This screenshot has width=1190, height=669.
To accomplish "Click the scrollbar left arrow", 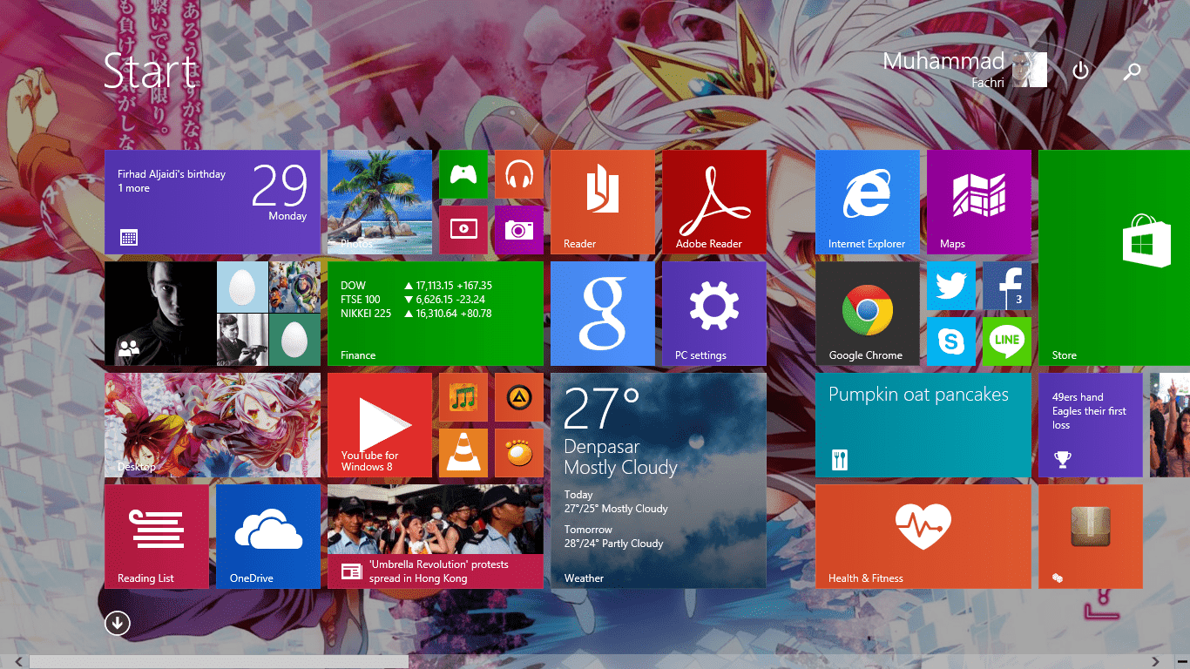I will tap(18, 662).
